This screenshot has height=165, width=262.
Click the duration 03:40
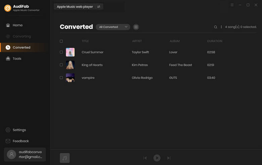click(x=211, y=78)
